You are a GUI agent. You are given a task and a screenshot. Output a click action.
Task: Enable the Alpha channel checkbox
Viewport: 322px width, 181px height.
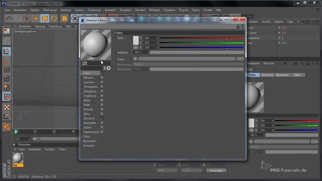click(102, 114)
